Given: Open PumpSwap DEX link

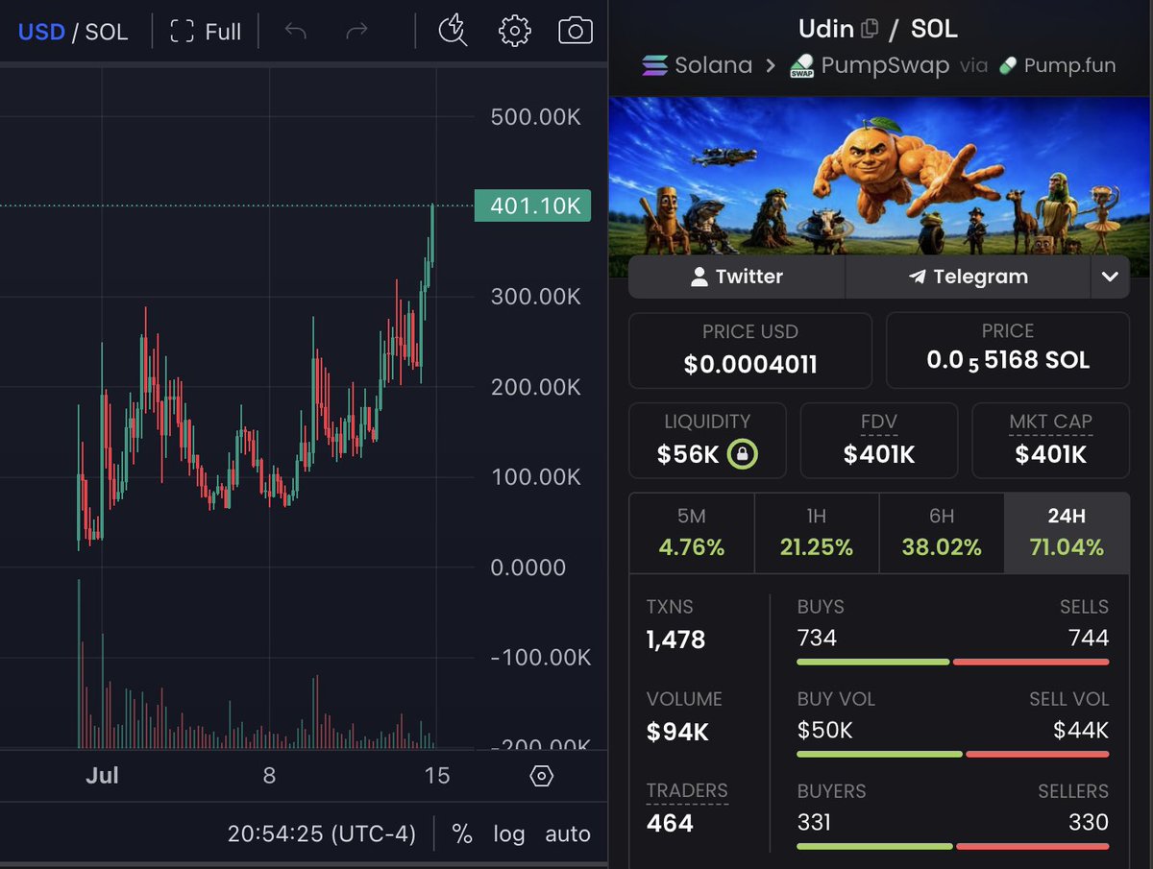Looking at the screenshot, I should (x=869, y=65).
